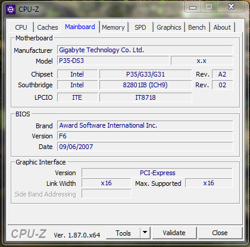Click the Close button at bottom

pyautogui.click(x=220, y=233)
